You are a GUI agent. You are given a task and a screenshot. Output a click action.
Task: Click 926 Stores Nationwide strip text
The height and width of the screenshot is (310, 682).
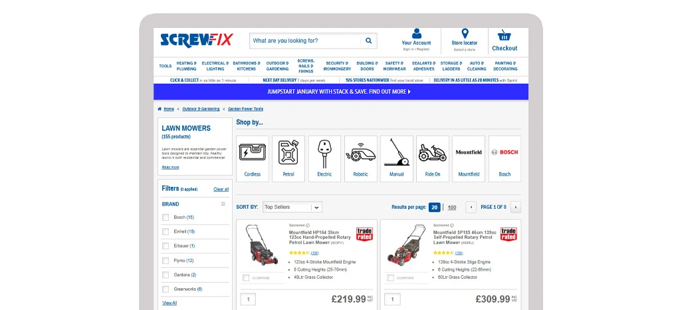(384, 80)
